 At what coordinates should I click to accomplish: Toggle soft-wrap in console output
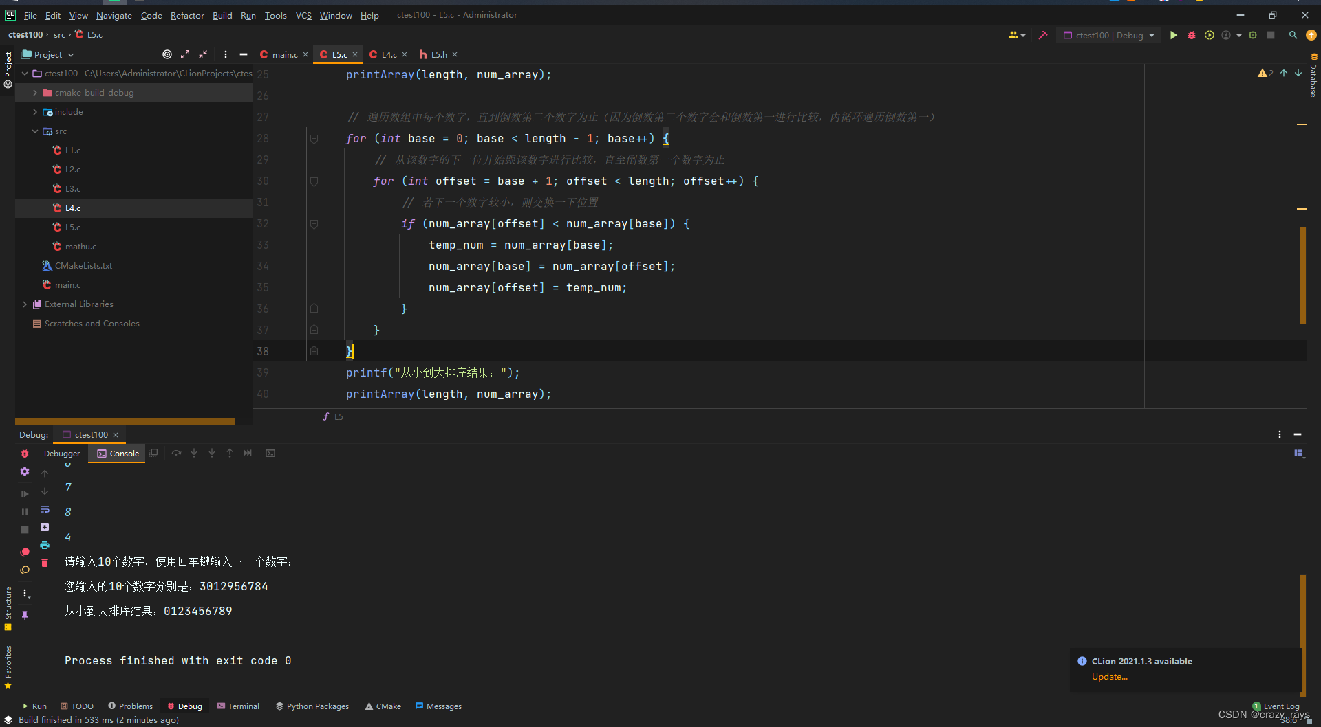45,509
